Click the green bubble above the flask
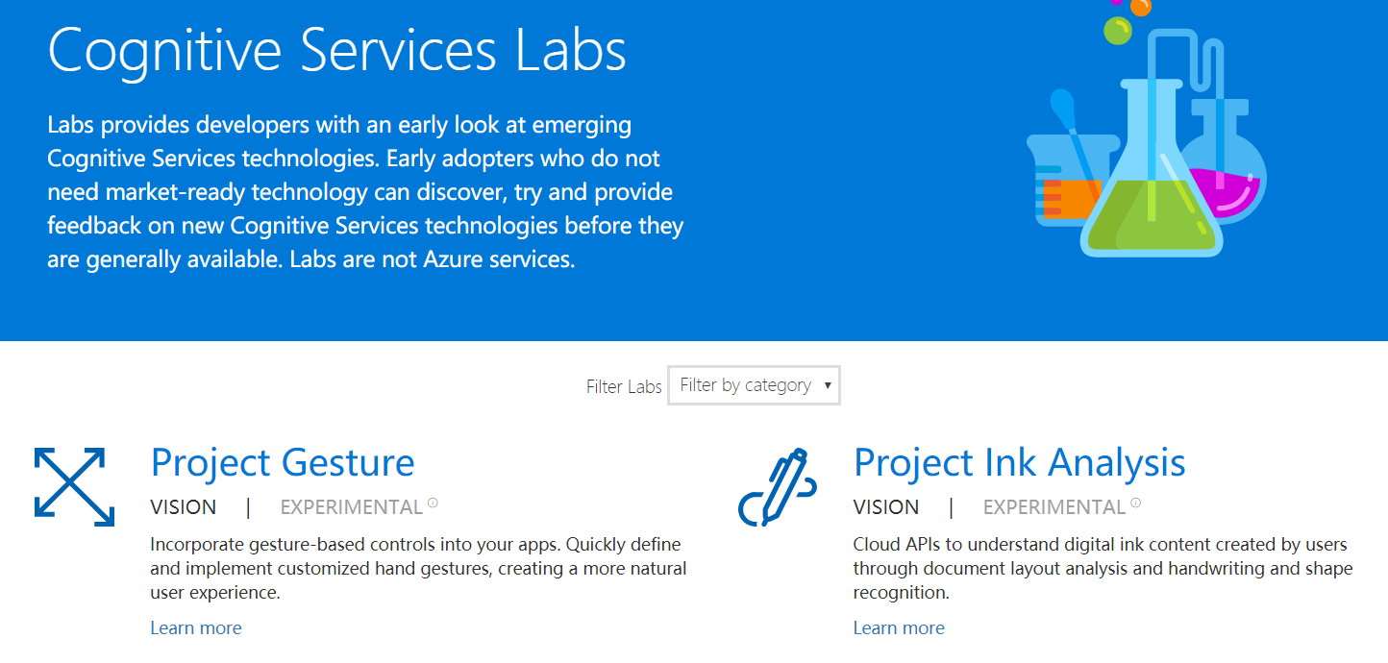The image size is (1388, 663). point(1117,32)
